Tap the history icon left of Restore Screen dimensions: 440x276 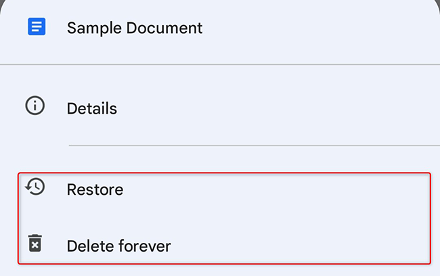pos(35,187)
